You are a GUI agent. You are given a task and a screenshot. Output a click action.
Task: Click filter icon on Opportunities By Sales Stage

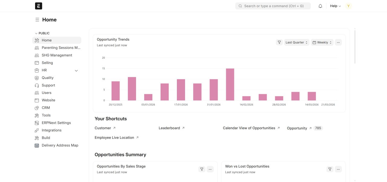click(x=202, y=169)
